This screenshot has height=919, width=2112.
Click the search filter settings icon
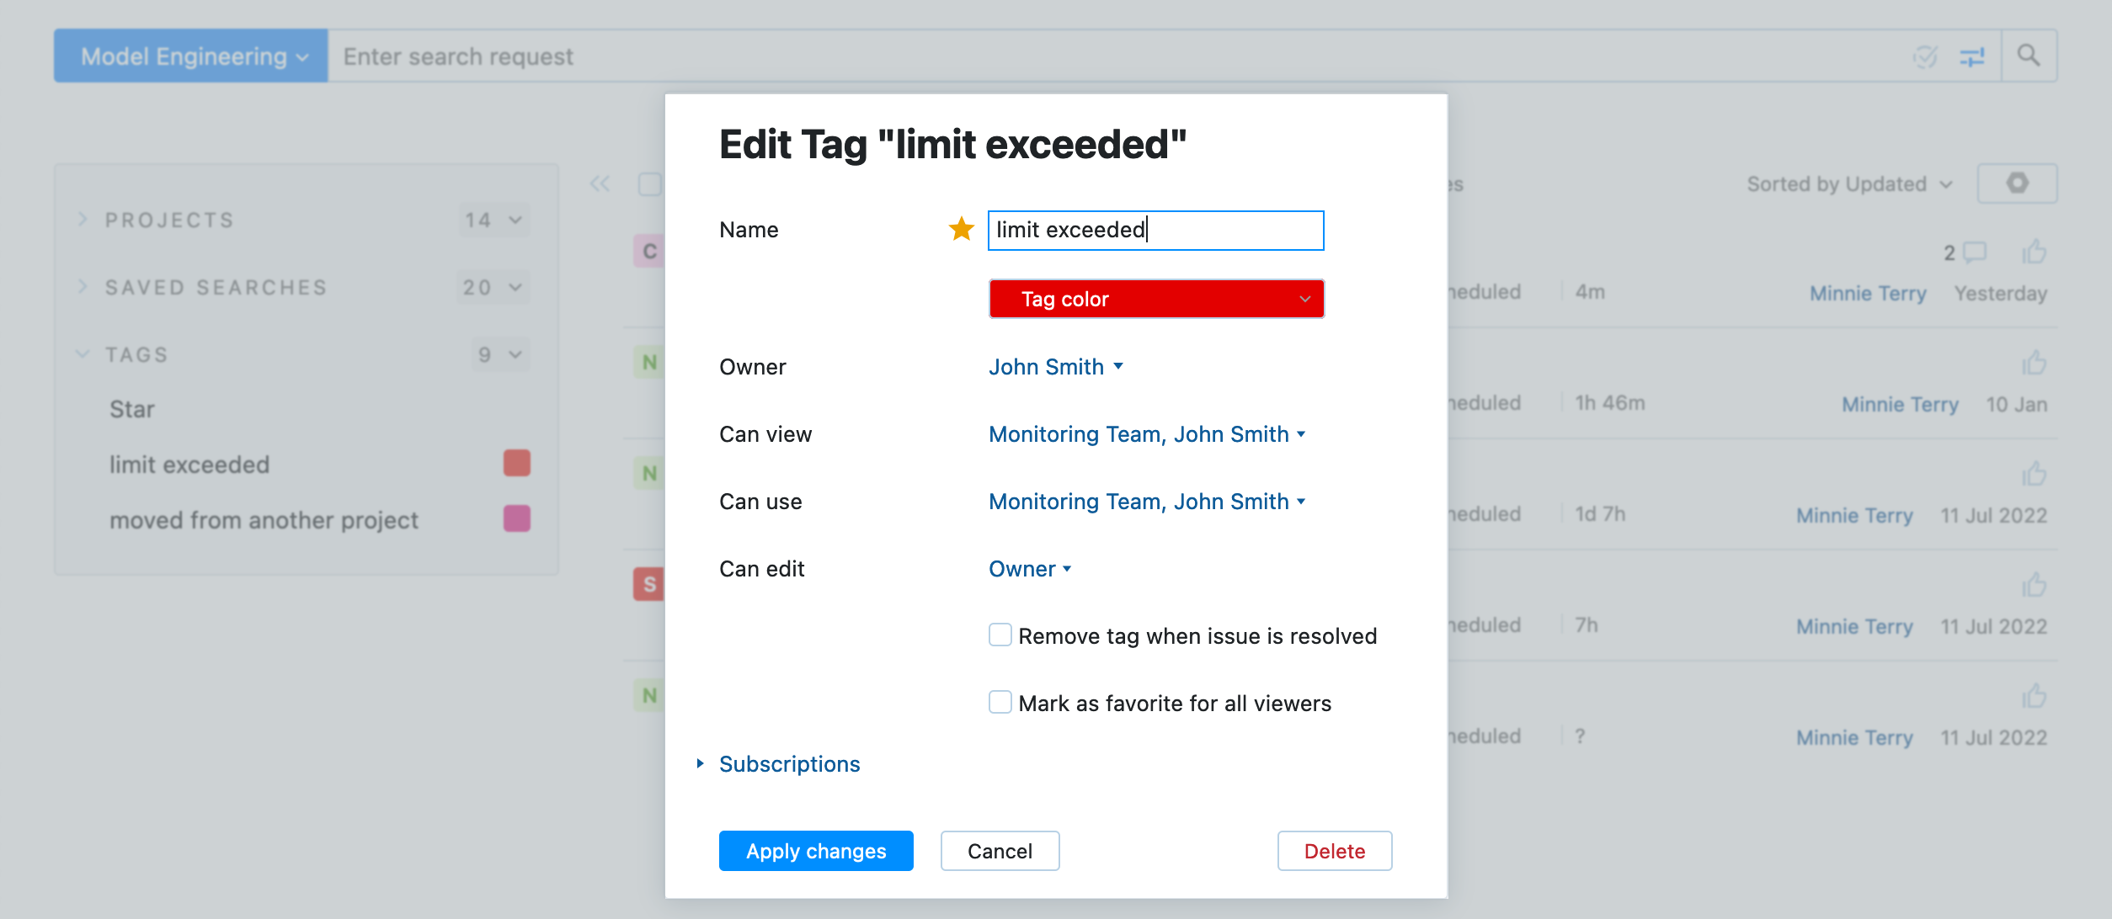tap(1975, 56)
